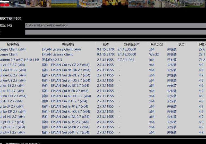The image size is (206, 144).
Task: Sort by the 功能说明 column header
Action: pyautogui.click(x=68, y=44)
